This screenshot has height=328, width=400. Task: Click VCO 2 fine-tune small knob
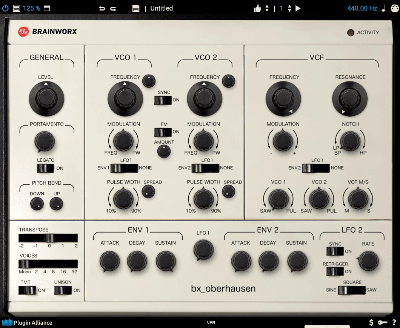point(229,81)
